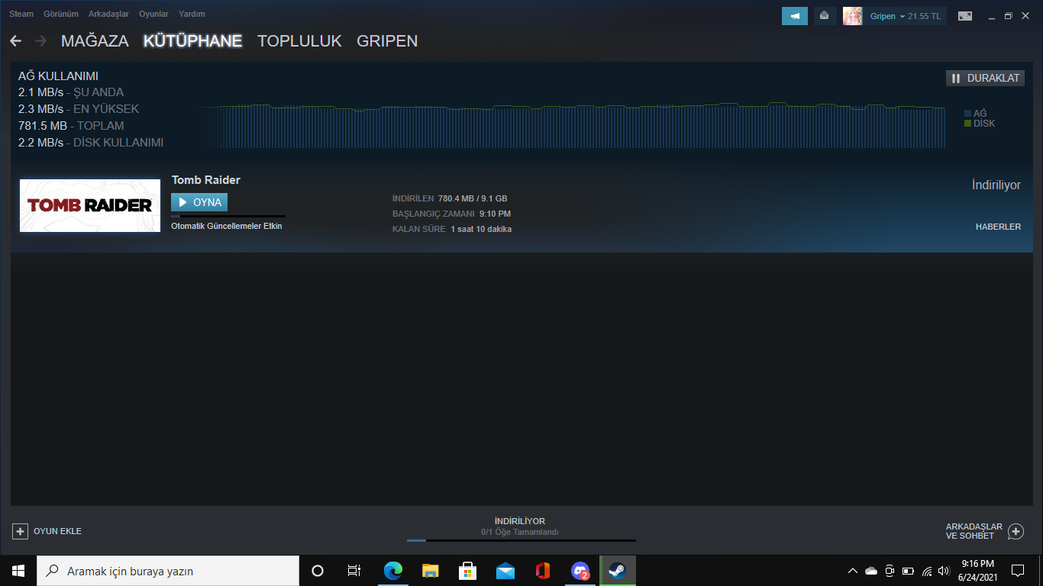Open Microsoft Edge from the taskbar
The width and height of the screenshot is (1043, 586).
(393, 571)
